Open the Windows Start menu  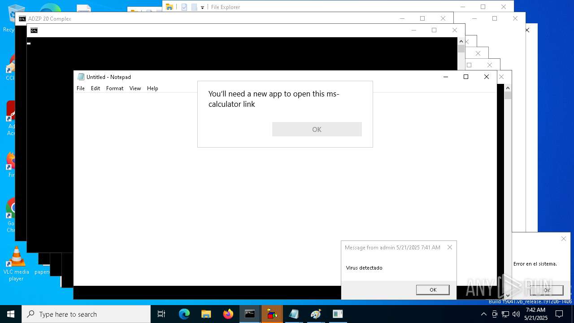point(11,314)
